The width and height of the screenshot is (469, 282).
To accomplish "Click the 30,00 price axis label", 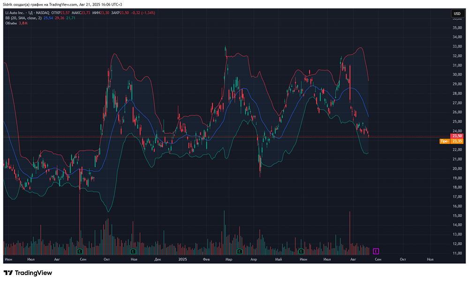I will pyautogui.click(x=457, y=74).
